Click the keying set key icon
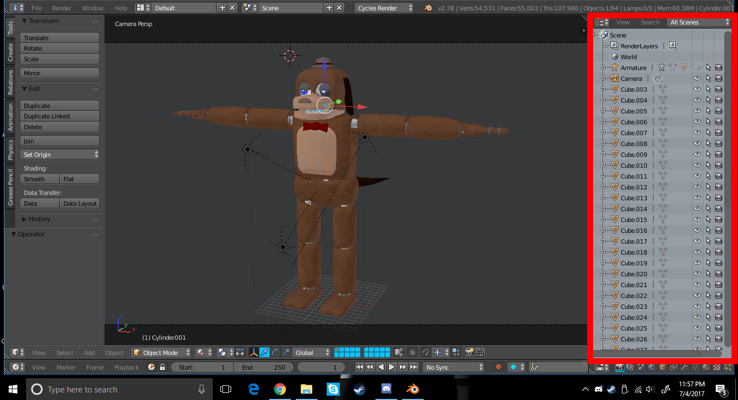This screenshot has height=400, width=738. (x=535, y=367)
